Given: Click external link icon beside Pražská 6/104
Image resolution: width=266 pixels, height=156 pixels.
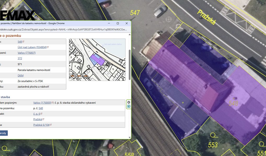Looking at the screenshot, I should point(50,125).
